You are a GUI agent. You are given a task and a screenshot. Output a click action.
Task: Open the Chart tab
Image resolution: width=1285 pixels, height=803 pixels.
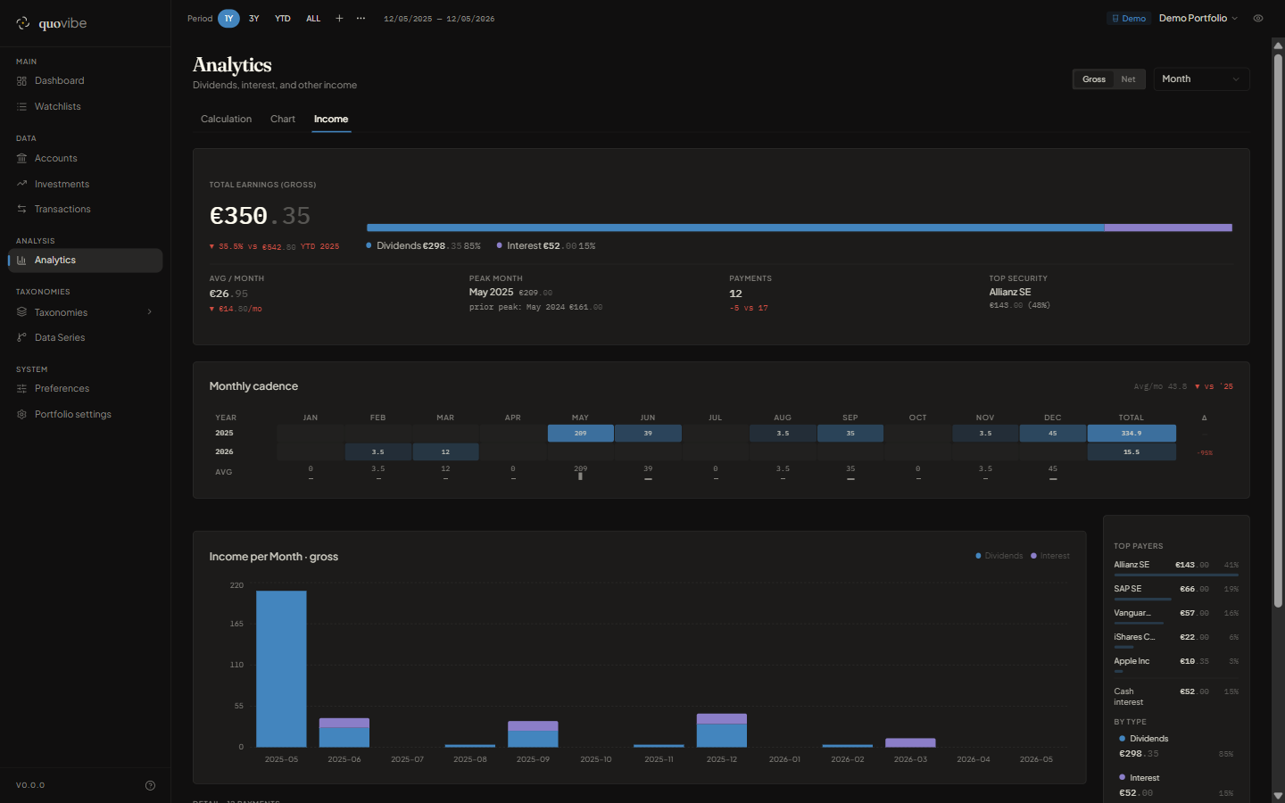click(x=283, y=120)
